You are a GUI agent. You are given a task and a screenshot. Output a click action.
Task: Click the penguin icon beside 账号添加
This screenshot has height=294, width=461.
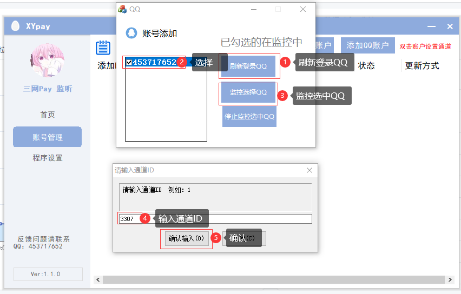pyautogui.click(x=131, y=33)
